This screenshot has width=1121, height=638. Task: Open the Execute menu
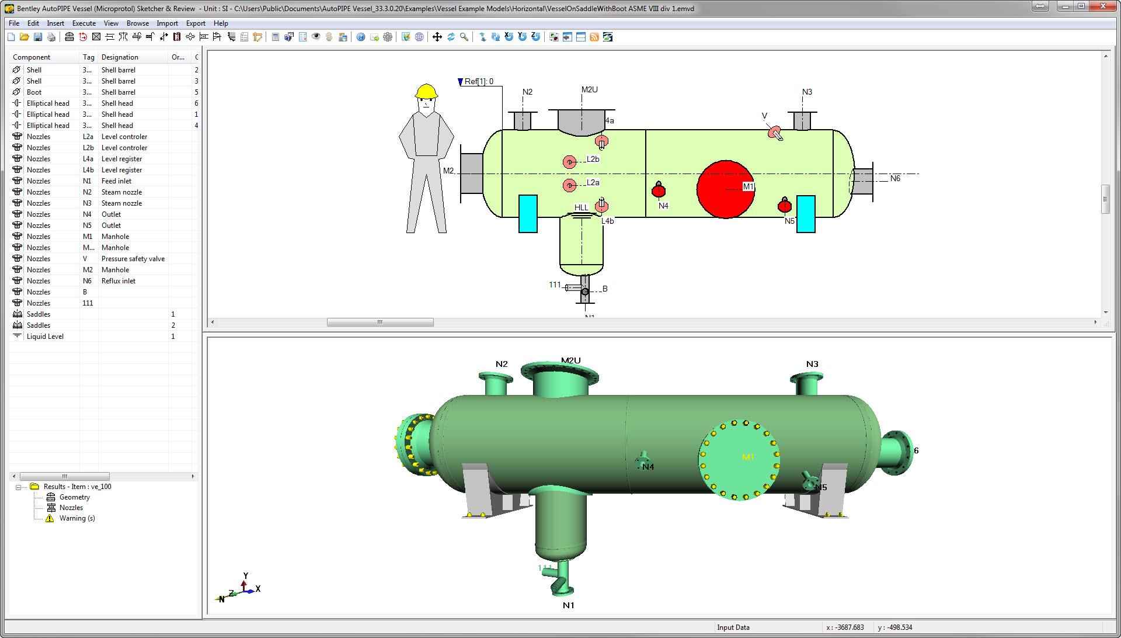pos(84,23)
